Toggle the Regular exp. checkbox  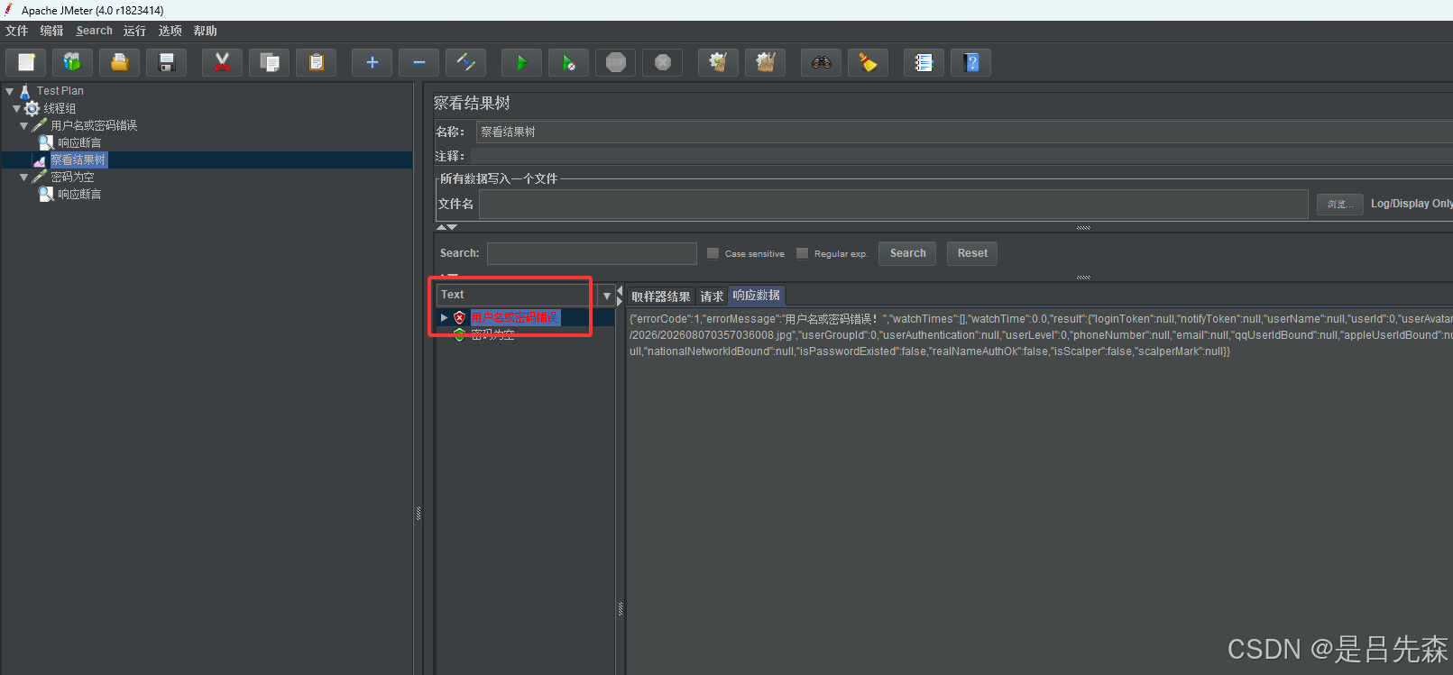802,253
